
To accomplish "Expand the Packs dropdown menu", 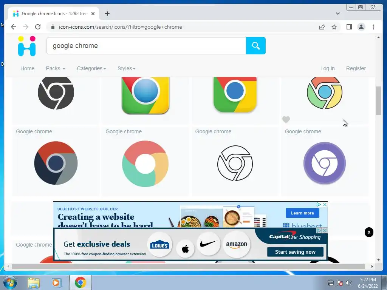I will [56, 68].
